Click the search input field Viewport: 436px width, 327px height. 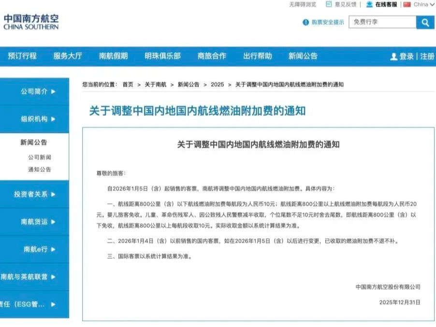click(x=382, y=22)
